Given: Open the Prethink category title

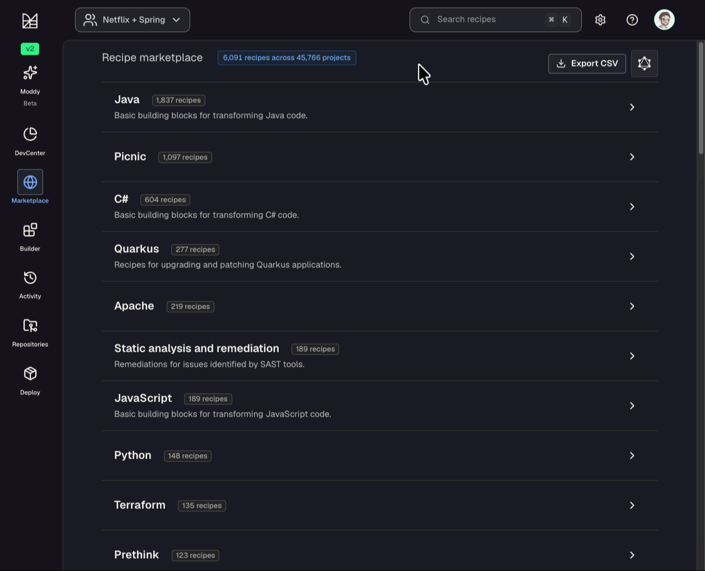Looking at the screenshot, I should pyautogui.click(x=137, y=555).
